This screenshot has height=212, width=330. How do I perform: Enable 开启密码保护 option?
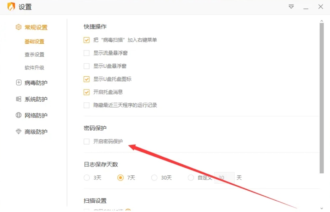point(86,141)
